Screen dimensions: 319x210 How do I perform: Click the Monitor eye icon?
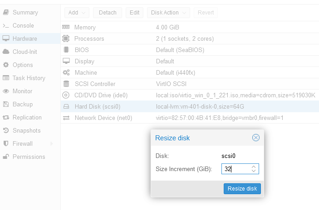pyautogui.click(x=6, y=91)
